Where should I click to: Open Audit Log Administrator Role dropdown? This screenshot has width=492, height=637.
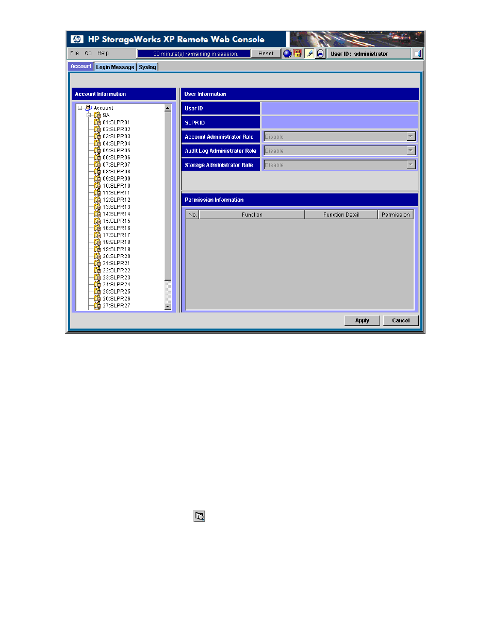(411, 151)
